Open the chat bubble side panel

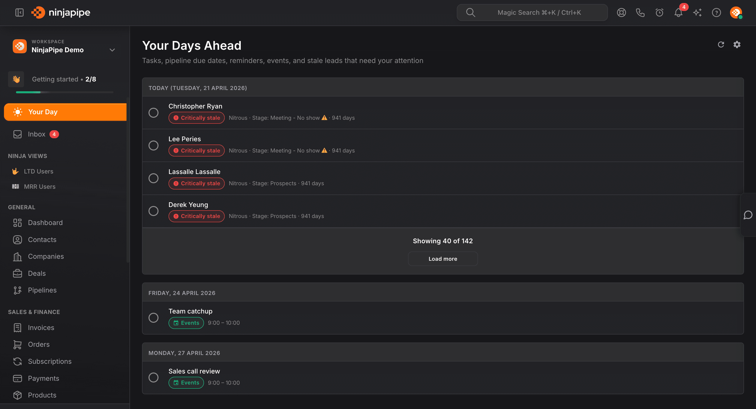point(748,215)
